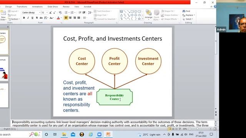Open the Animations tab

coord(37,7)
